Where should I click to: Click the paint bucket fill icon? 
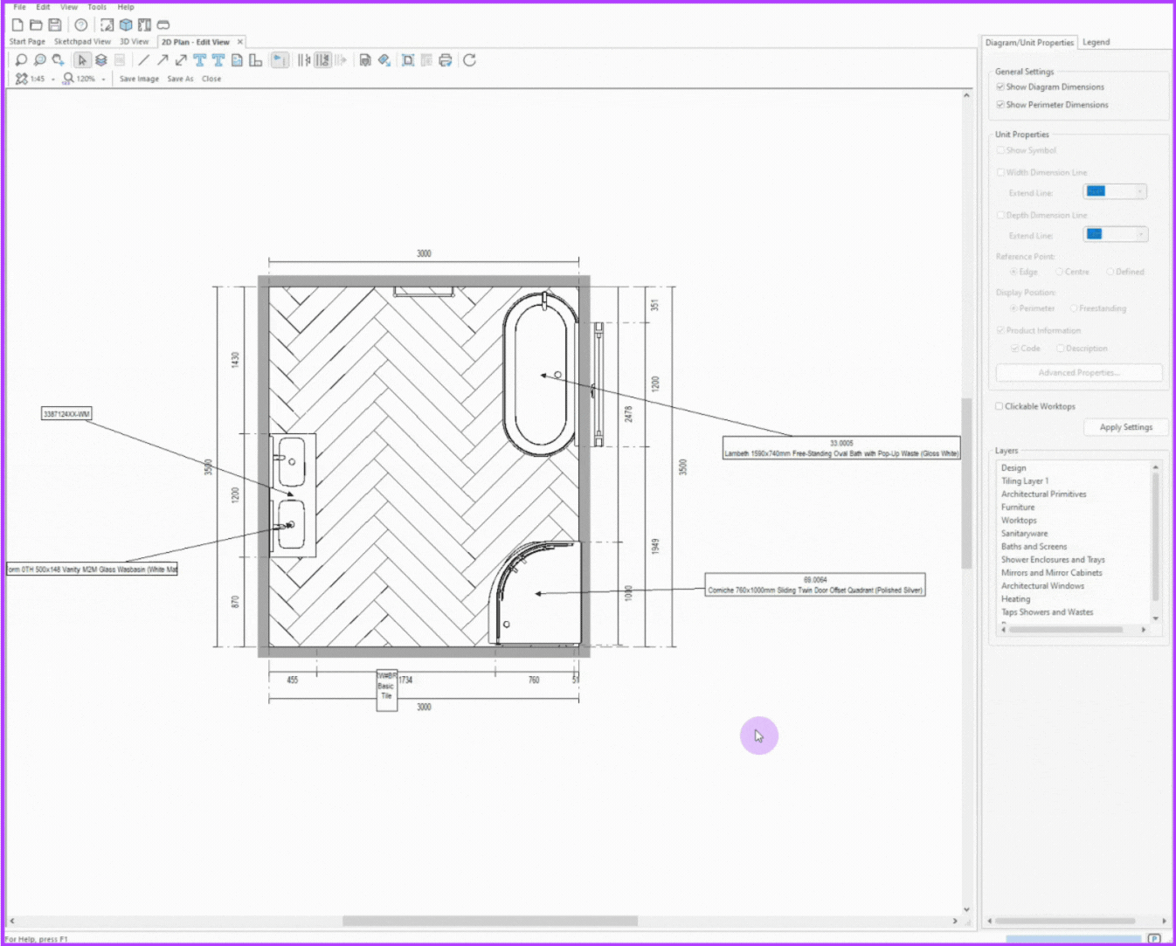(384, 60)
